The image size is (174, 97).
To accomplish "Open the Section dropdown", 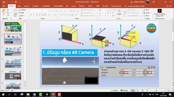I will [22, 16].
